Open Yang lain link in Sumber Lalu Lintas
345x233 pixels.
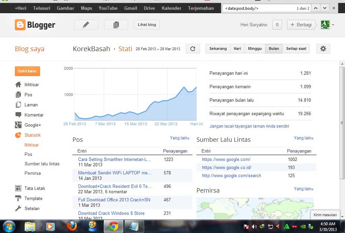(304, 138)
